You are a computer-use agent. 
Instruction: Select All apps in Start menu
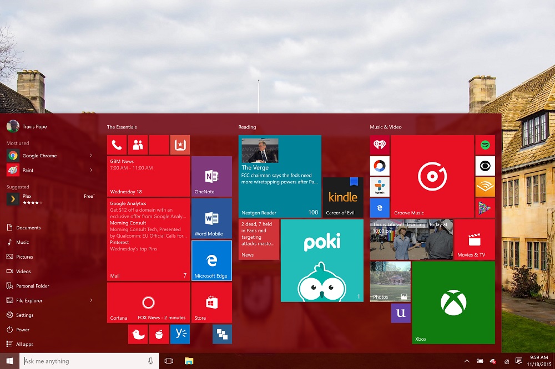pos(24,344)
